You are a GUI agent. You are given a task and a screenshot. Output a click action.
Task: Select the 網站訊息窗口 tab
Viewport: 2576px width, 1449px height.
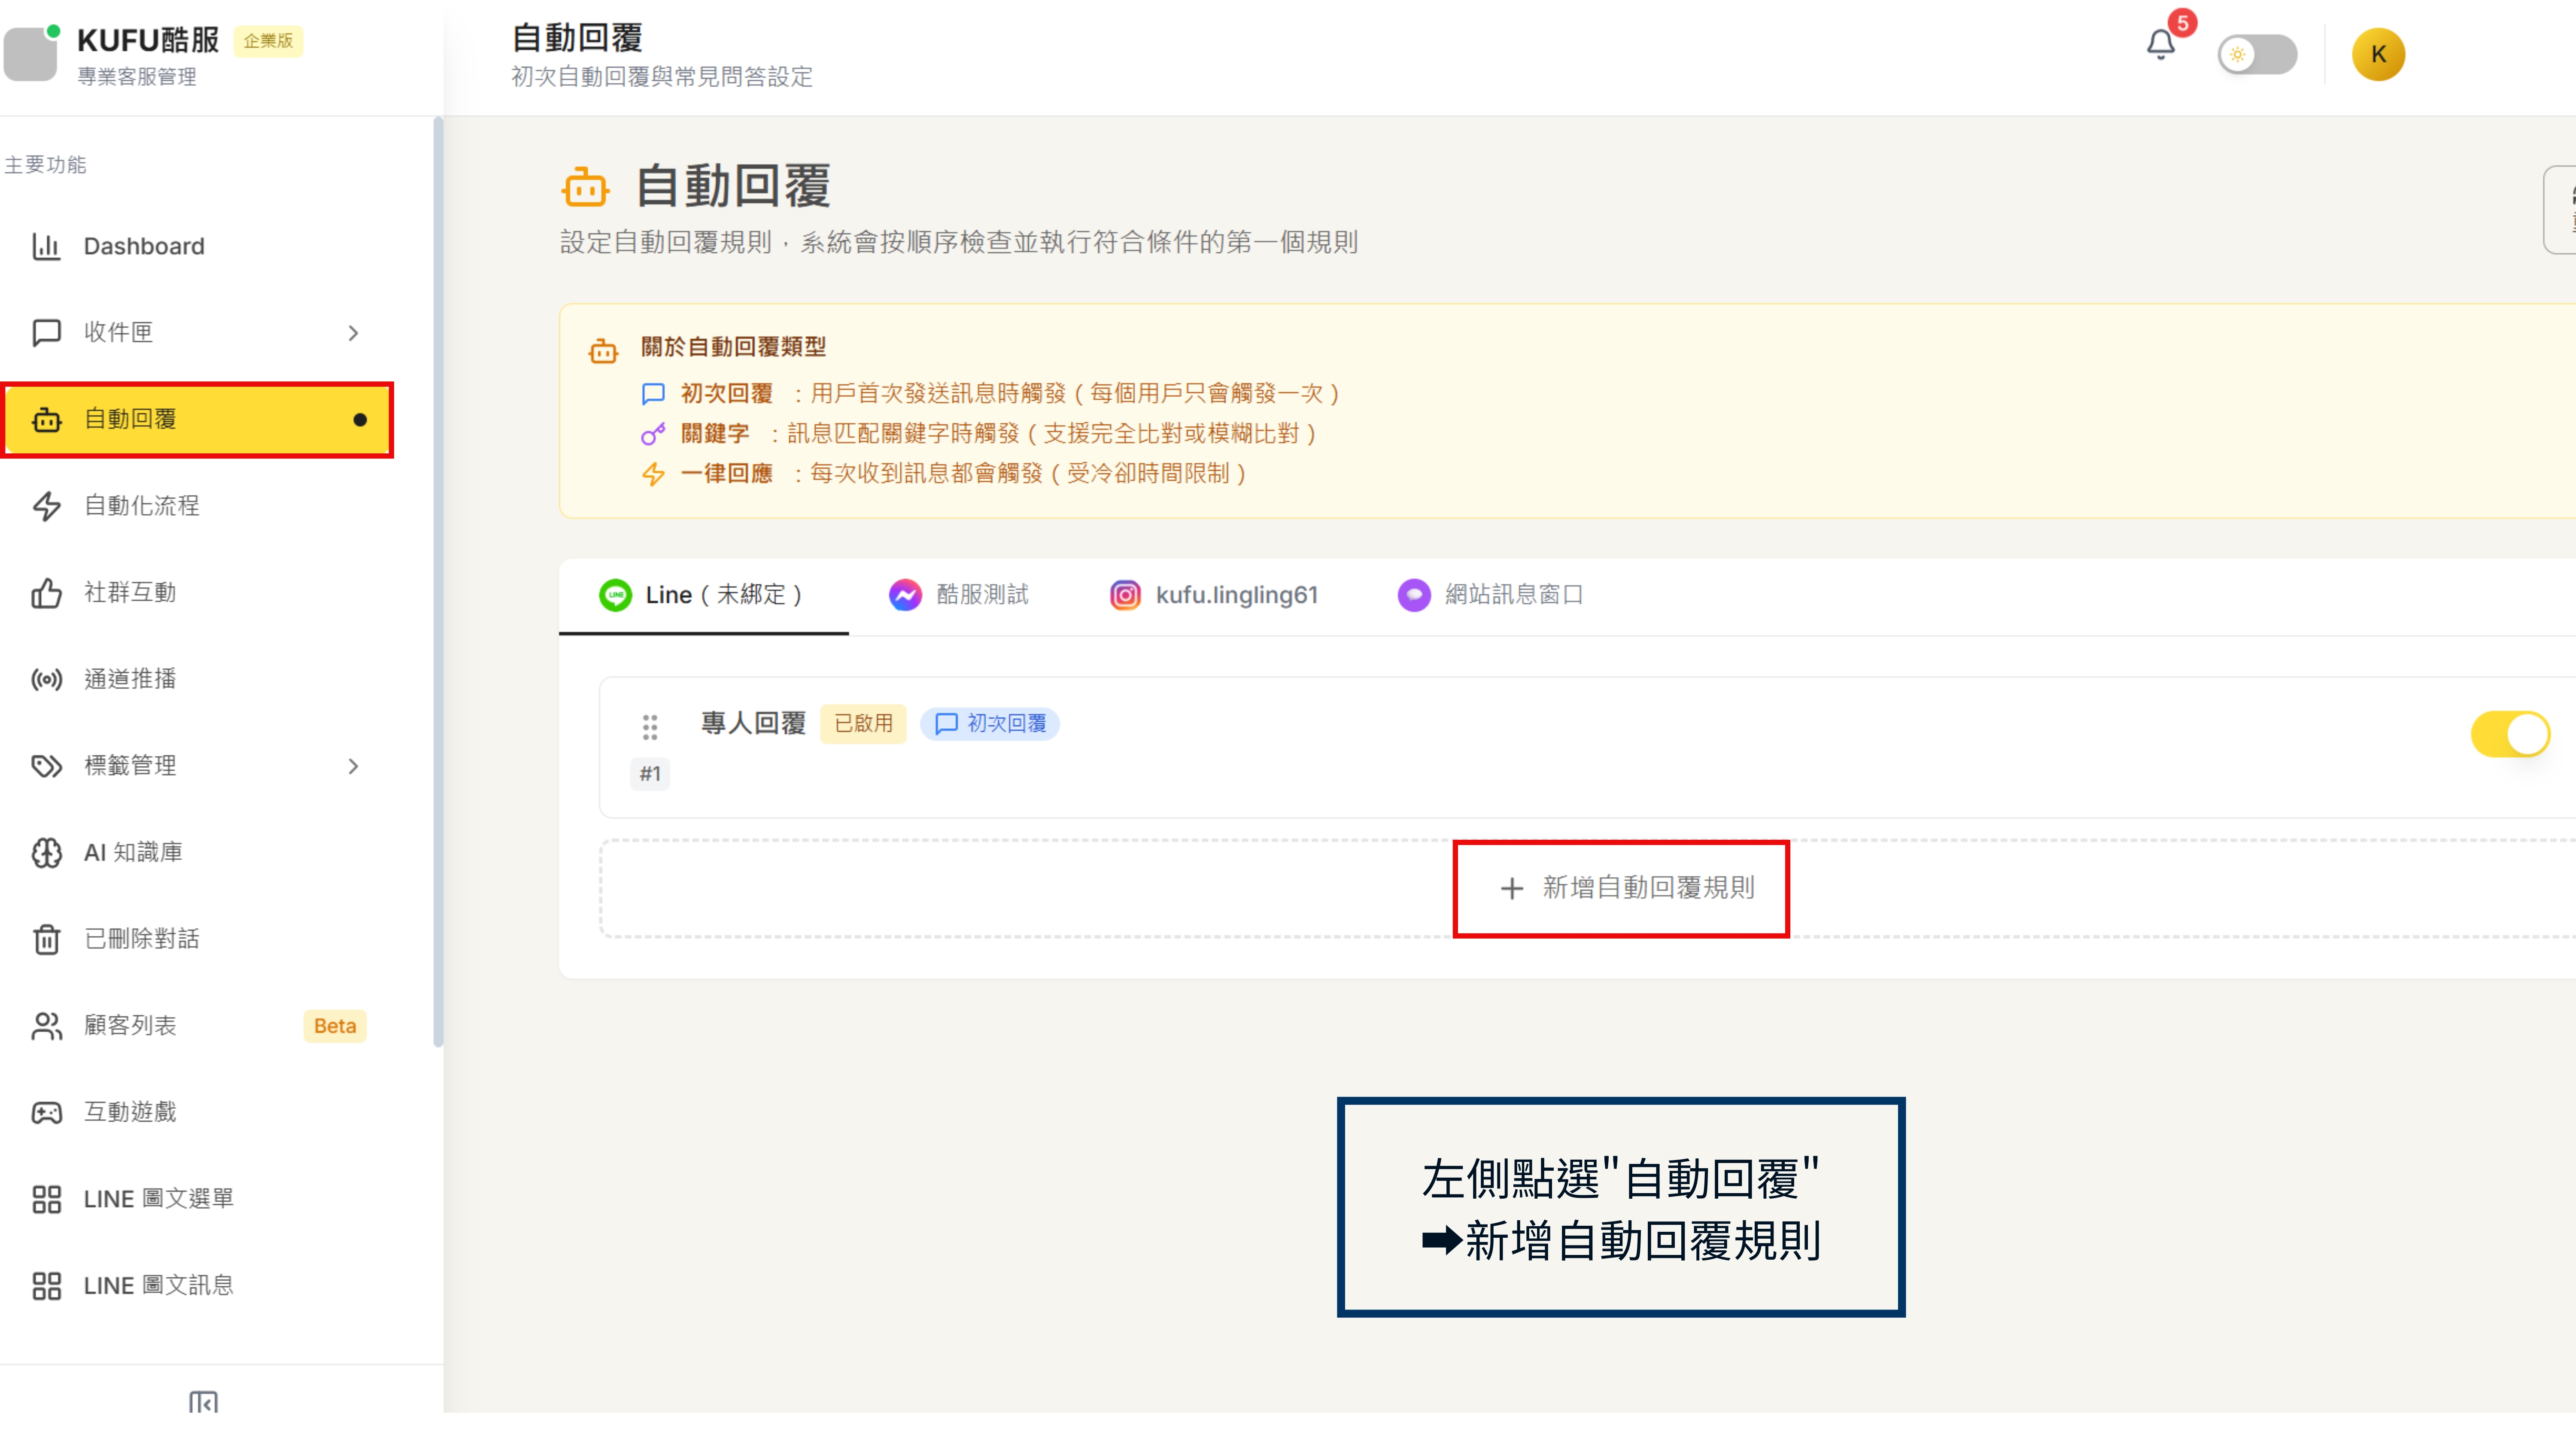click(x=1490, y=595)
